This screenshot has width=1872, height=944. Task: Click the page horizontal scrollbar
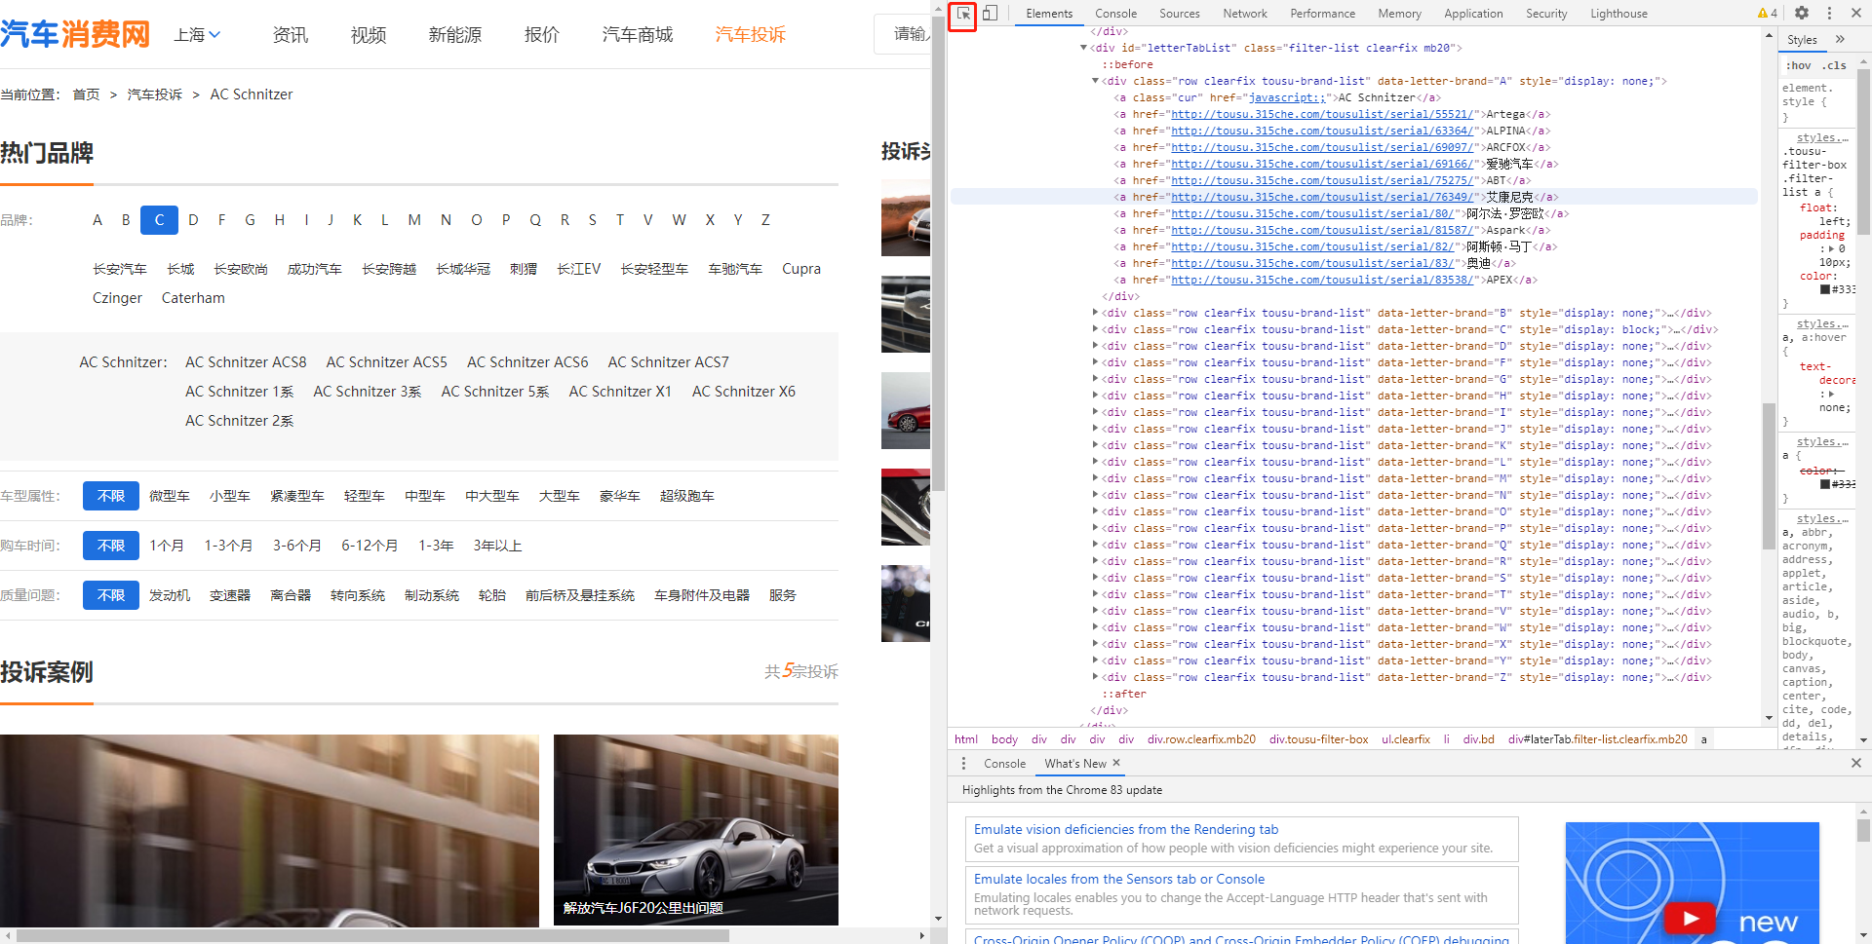click(372, 935)
